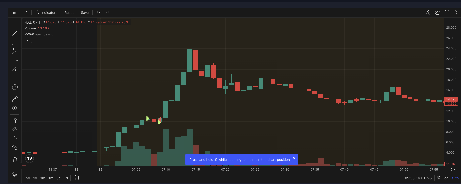The image size is (461, 184).
Task: Toggle lock all drawing tools
Action: pyautogui.click(x=15, y=139)
